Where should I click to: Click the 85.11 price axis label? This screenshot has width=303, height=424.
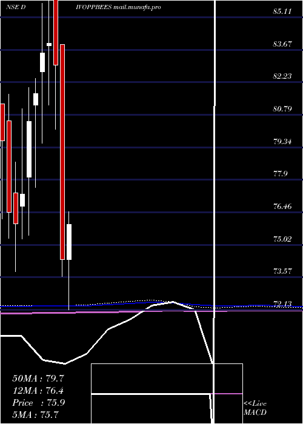click(283, 12)
